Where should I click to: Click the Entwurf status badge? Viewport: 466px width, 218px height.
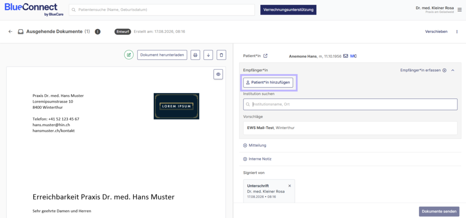click(x=123, y=32)
